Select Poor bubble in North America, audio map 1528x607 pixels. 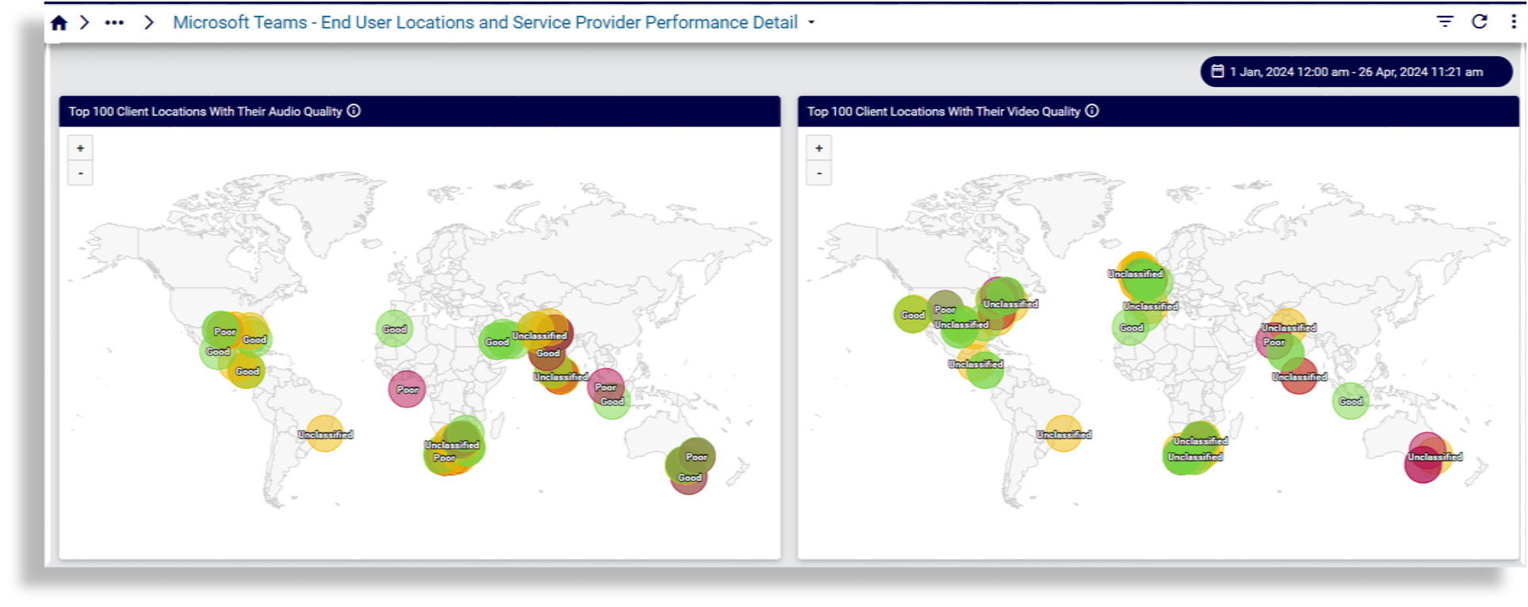[x=224, y=332]
